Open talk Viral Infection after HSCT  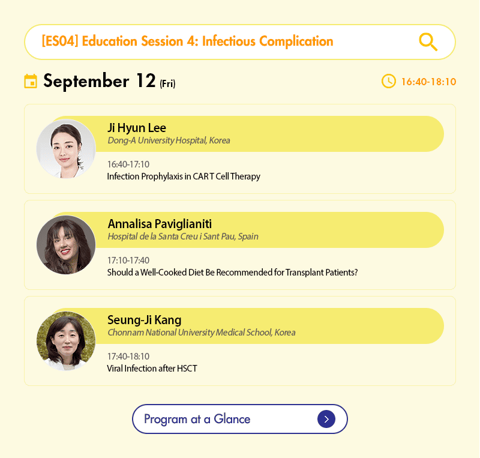pos(152,369)
